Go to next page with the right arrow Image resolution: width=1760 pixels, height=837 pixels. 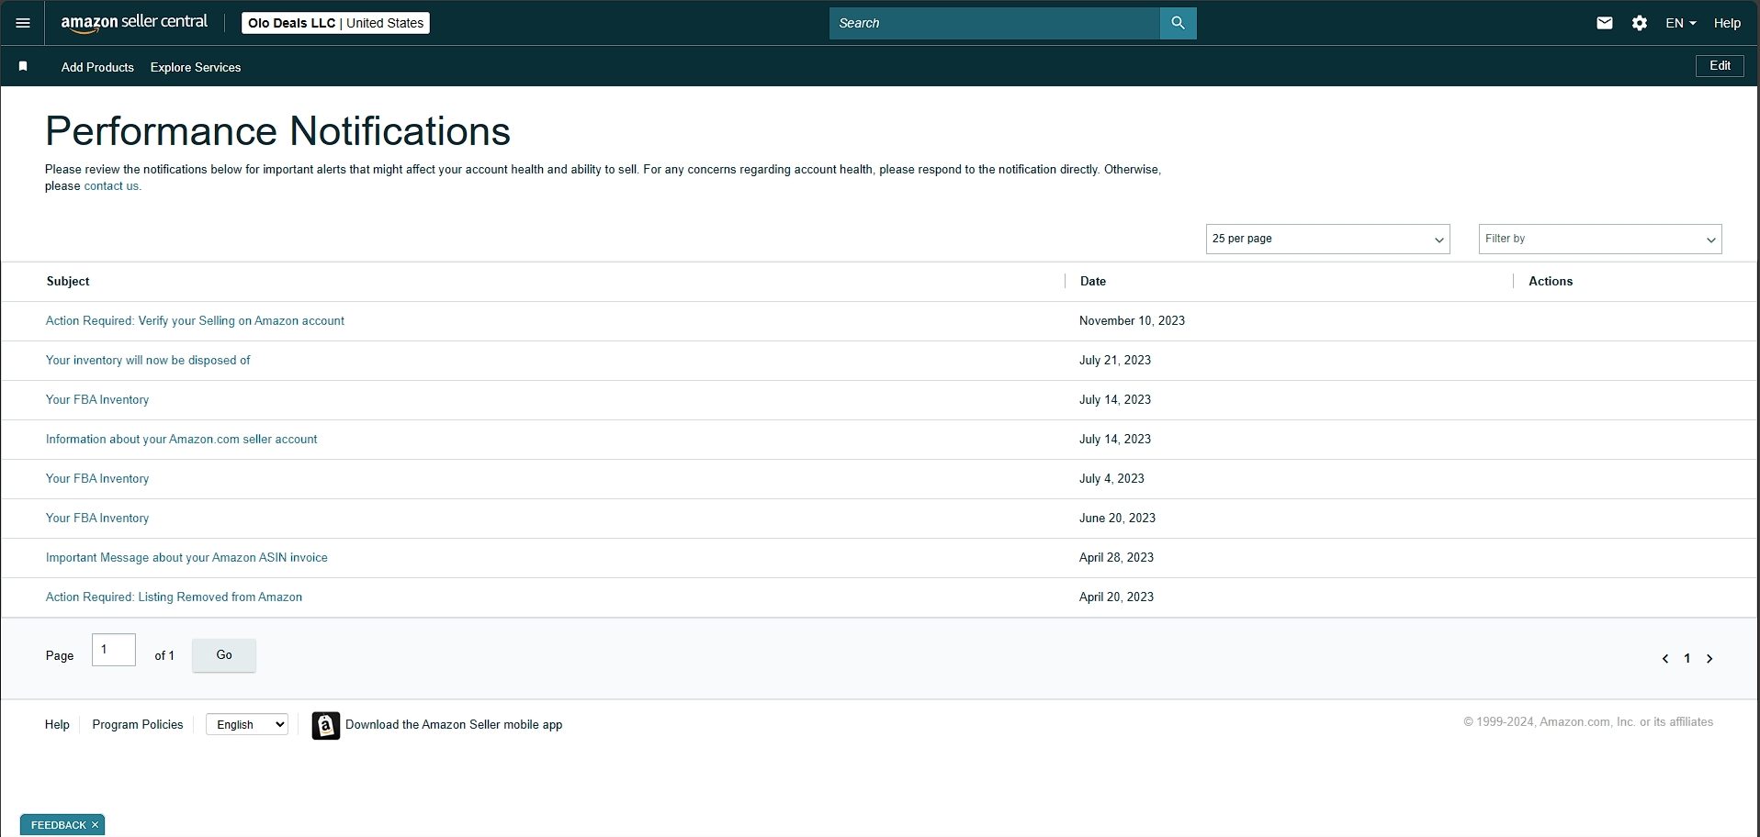tap(1709, 659)
